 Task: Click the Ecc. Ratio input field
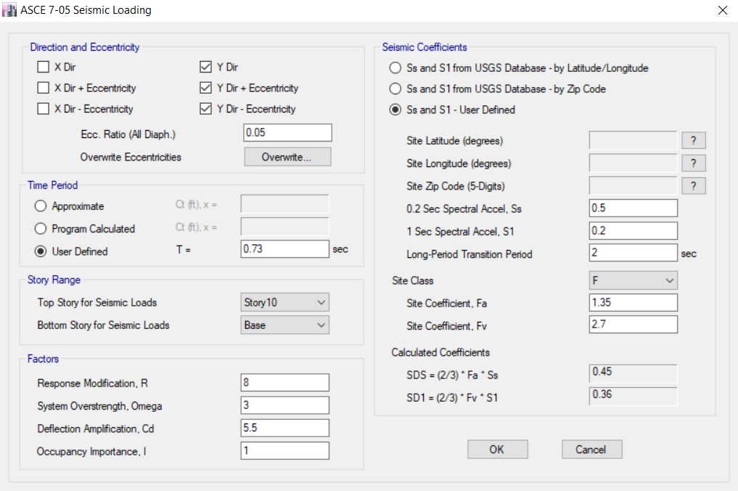coord(287,133)
